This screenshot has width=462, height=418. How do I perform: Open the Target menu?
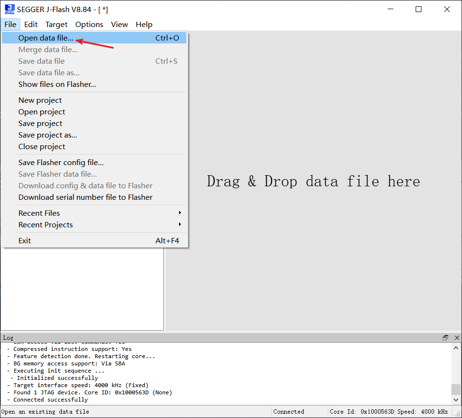pos(56,25)
